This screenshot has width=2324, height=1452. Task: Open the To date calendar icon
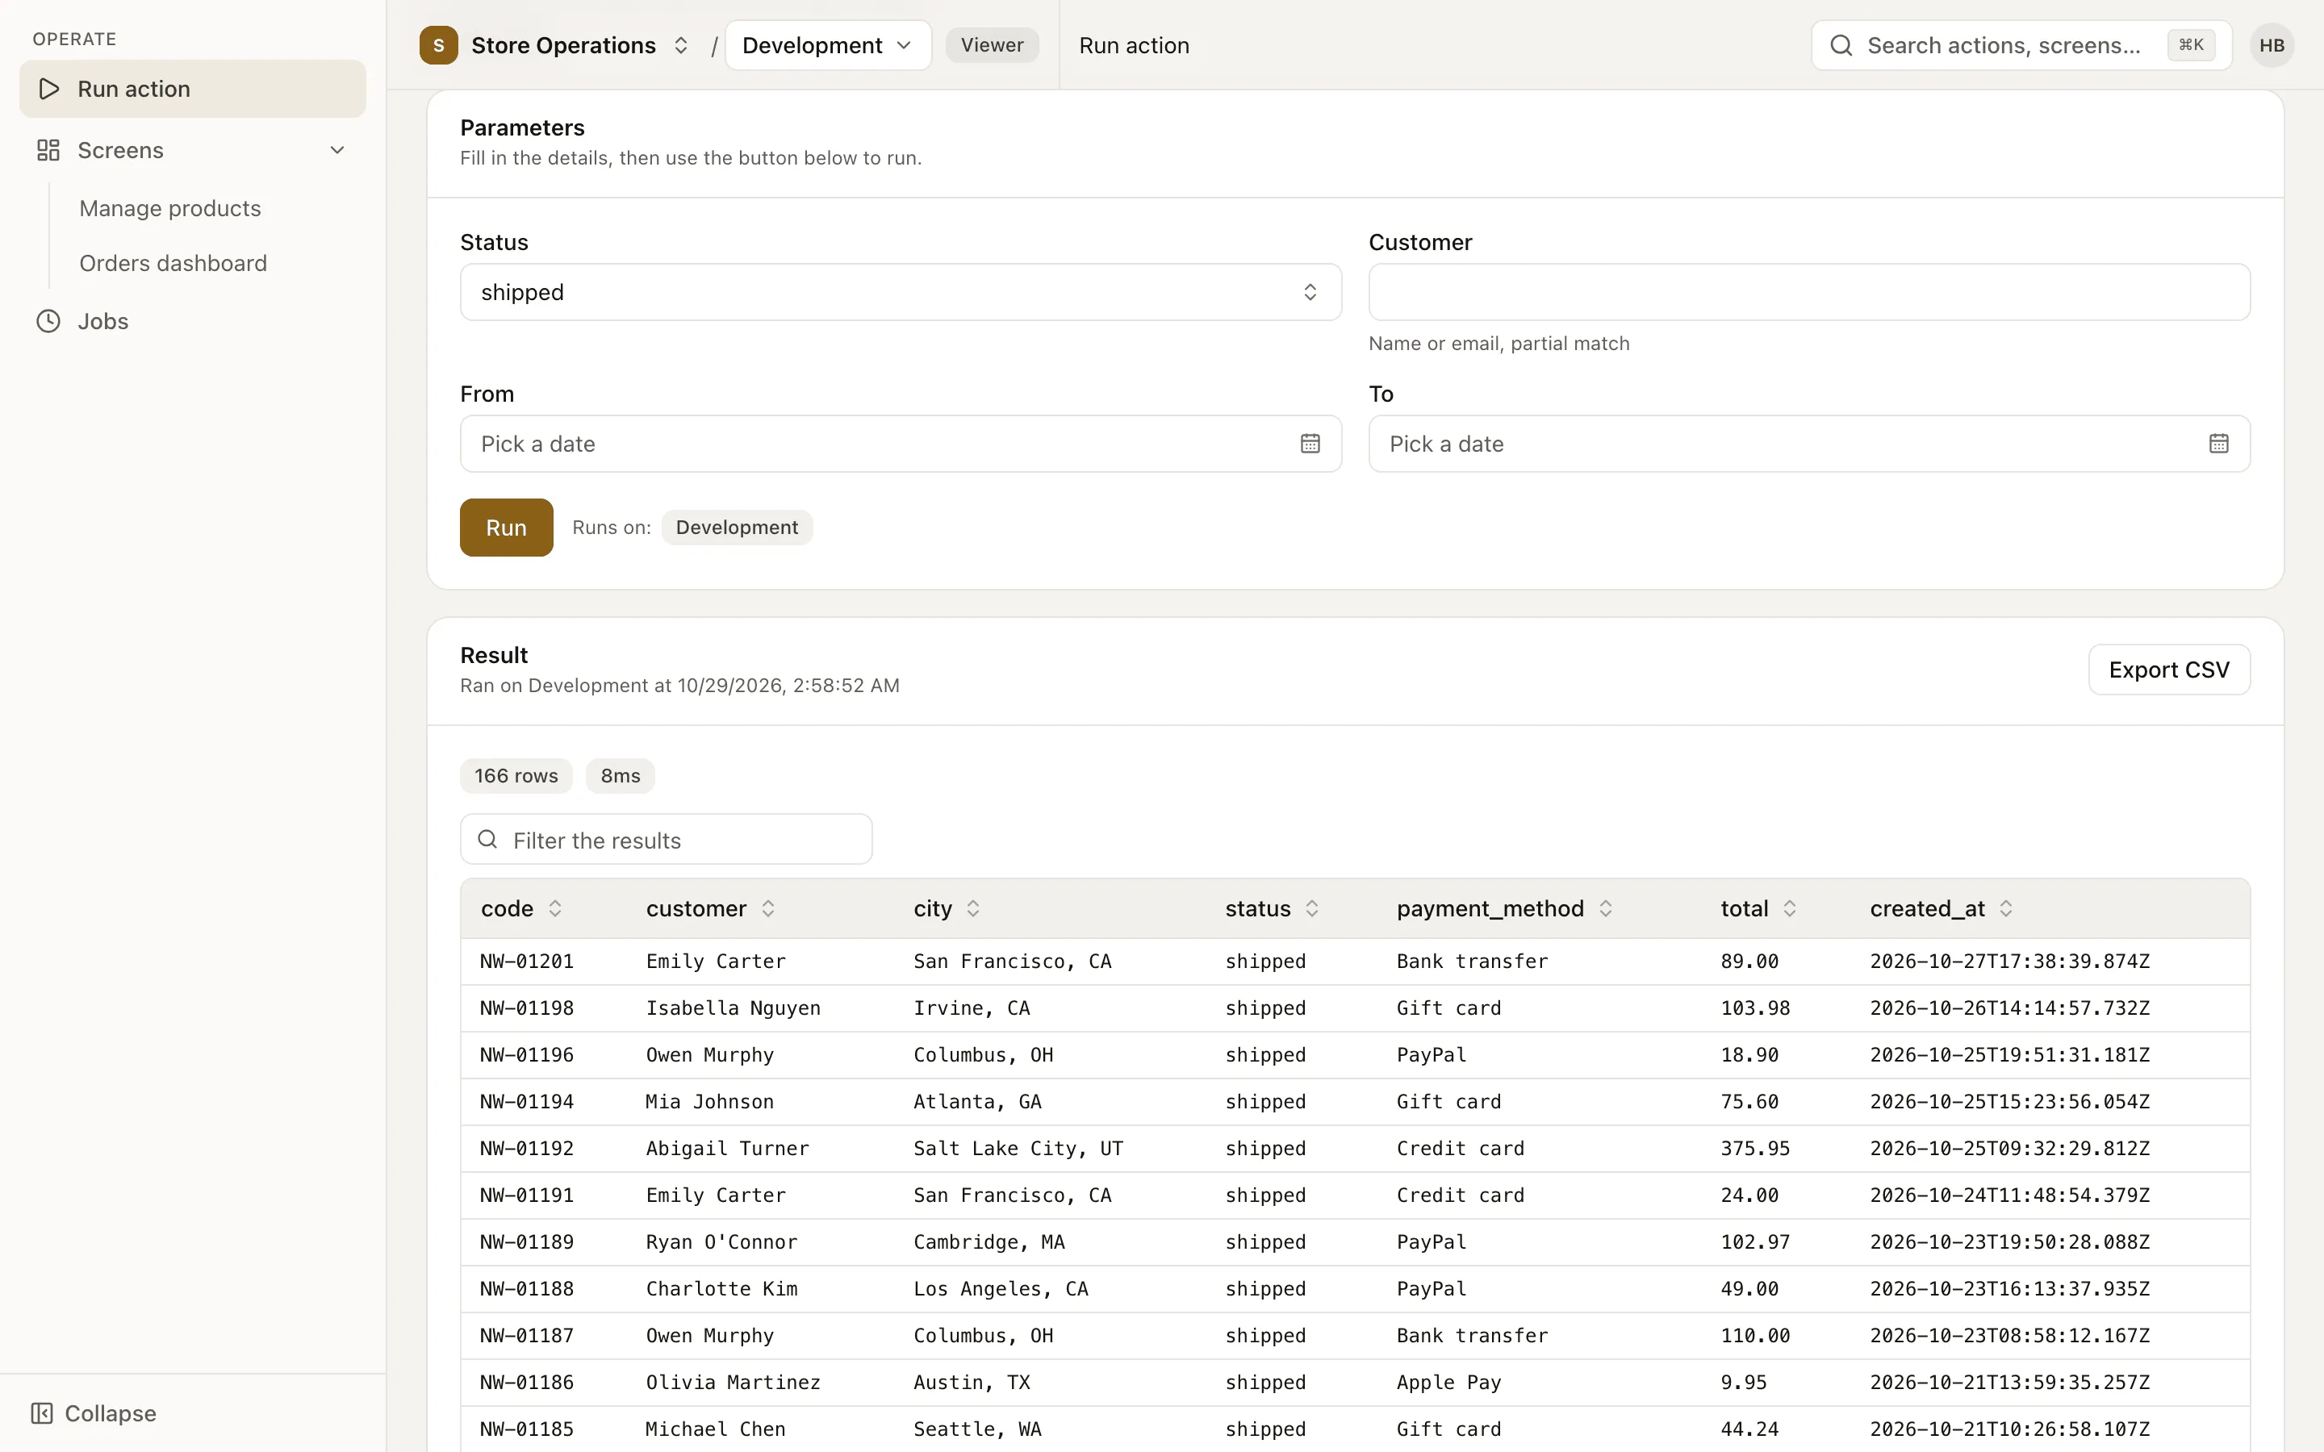(2218, 444)
